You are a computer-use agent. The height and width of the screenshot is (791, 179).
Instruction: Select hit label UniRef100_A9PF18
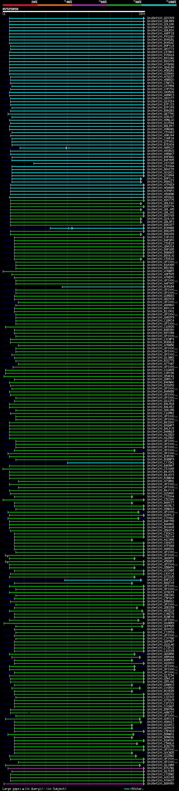[x=161, y=33]
